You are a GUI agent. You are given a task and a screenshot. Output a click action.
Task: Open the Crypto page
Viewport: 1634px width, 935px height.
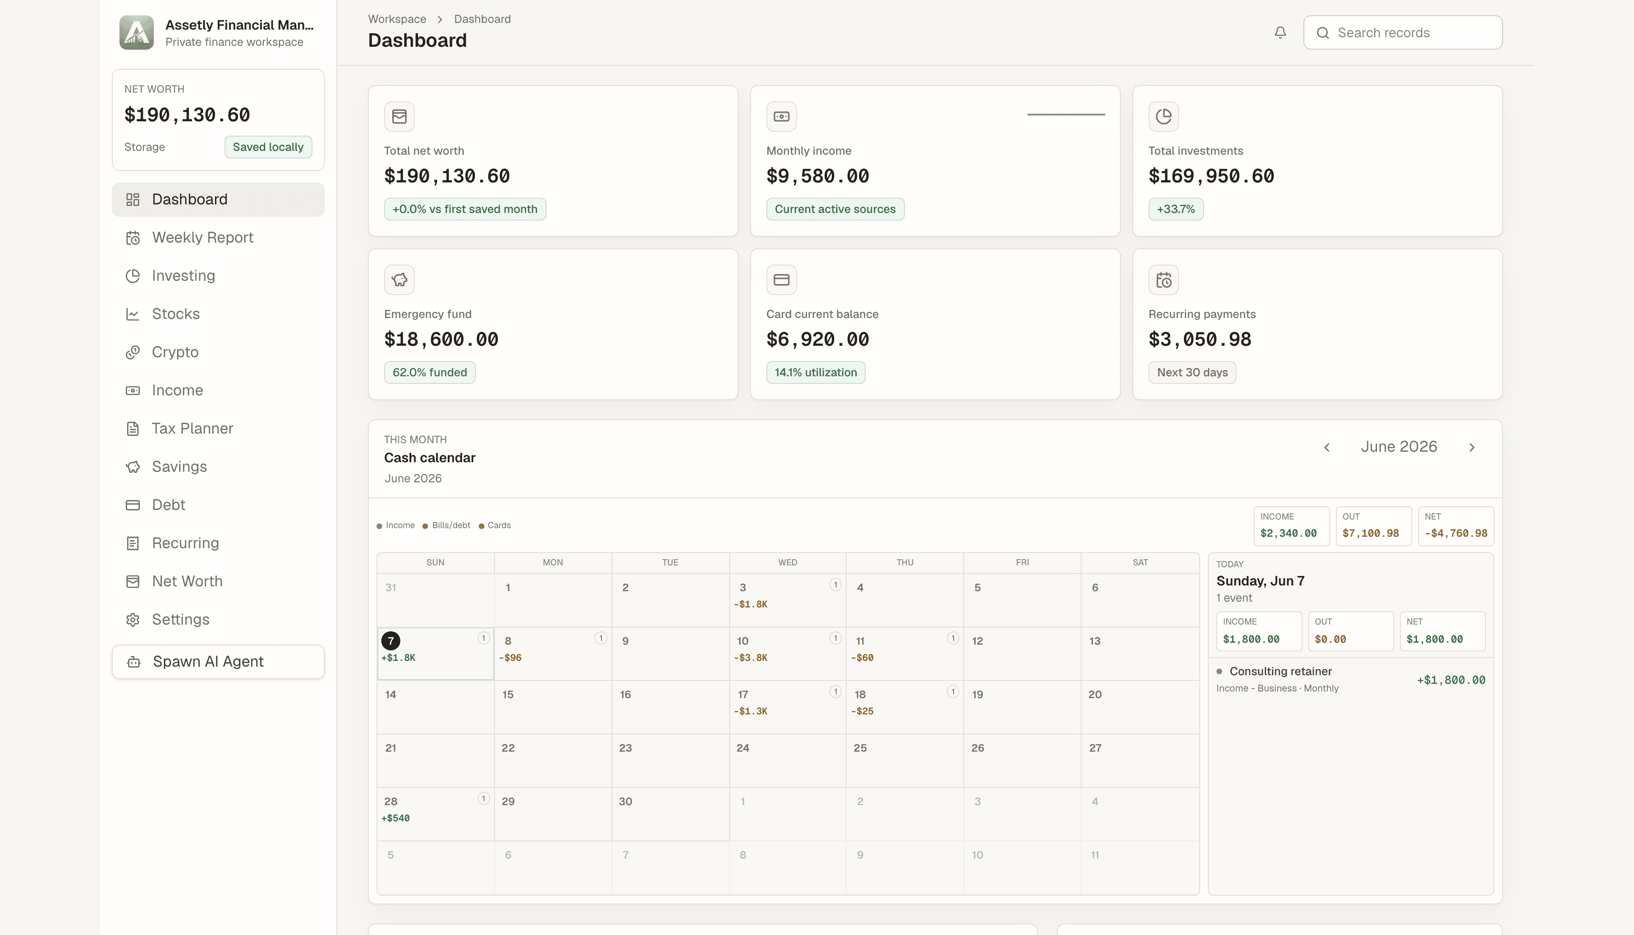(x=218, y=352)
